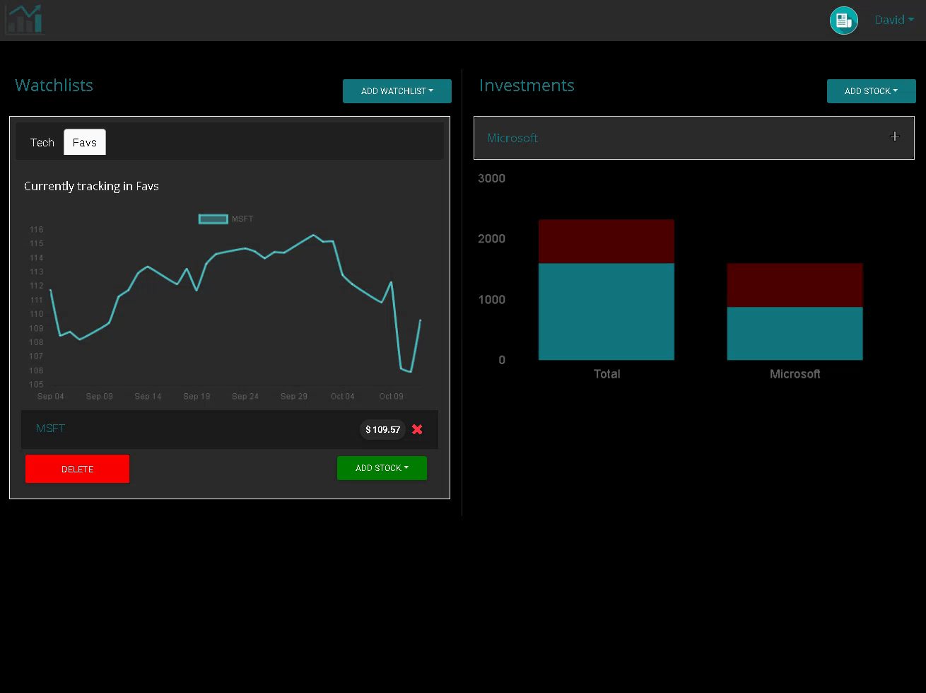Open the Investments Add Stock dropdown
The height and width of the screenshot is (693, 926).
[x=871, y=91]
